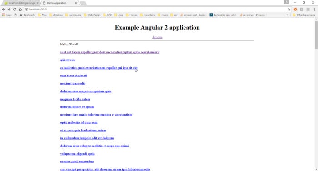Click the site info icon in address bar
The image size is (318, 171).
tap(26, 10)
